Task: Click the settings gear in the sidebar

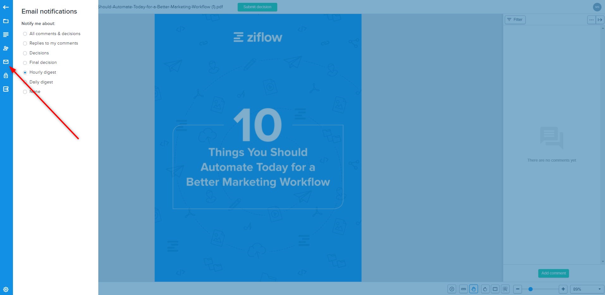Action: pyautogui.click(x=6, y=289)
